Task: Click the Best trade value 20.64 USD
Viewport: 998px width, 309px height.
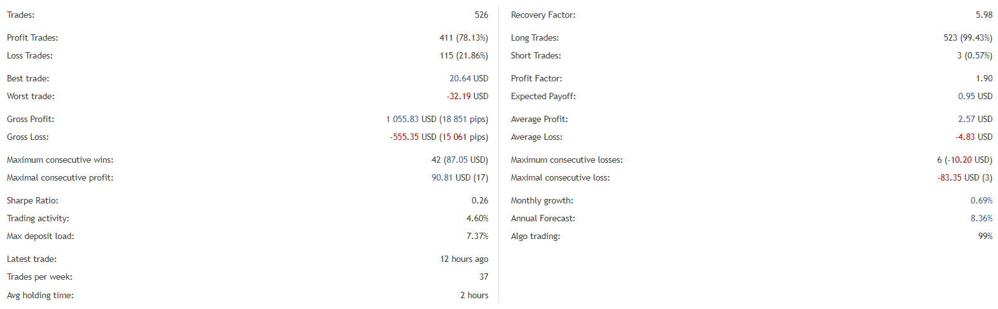Action: click(468, 78)
